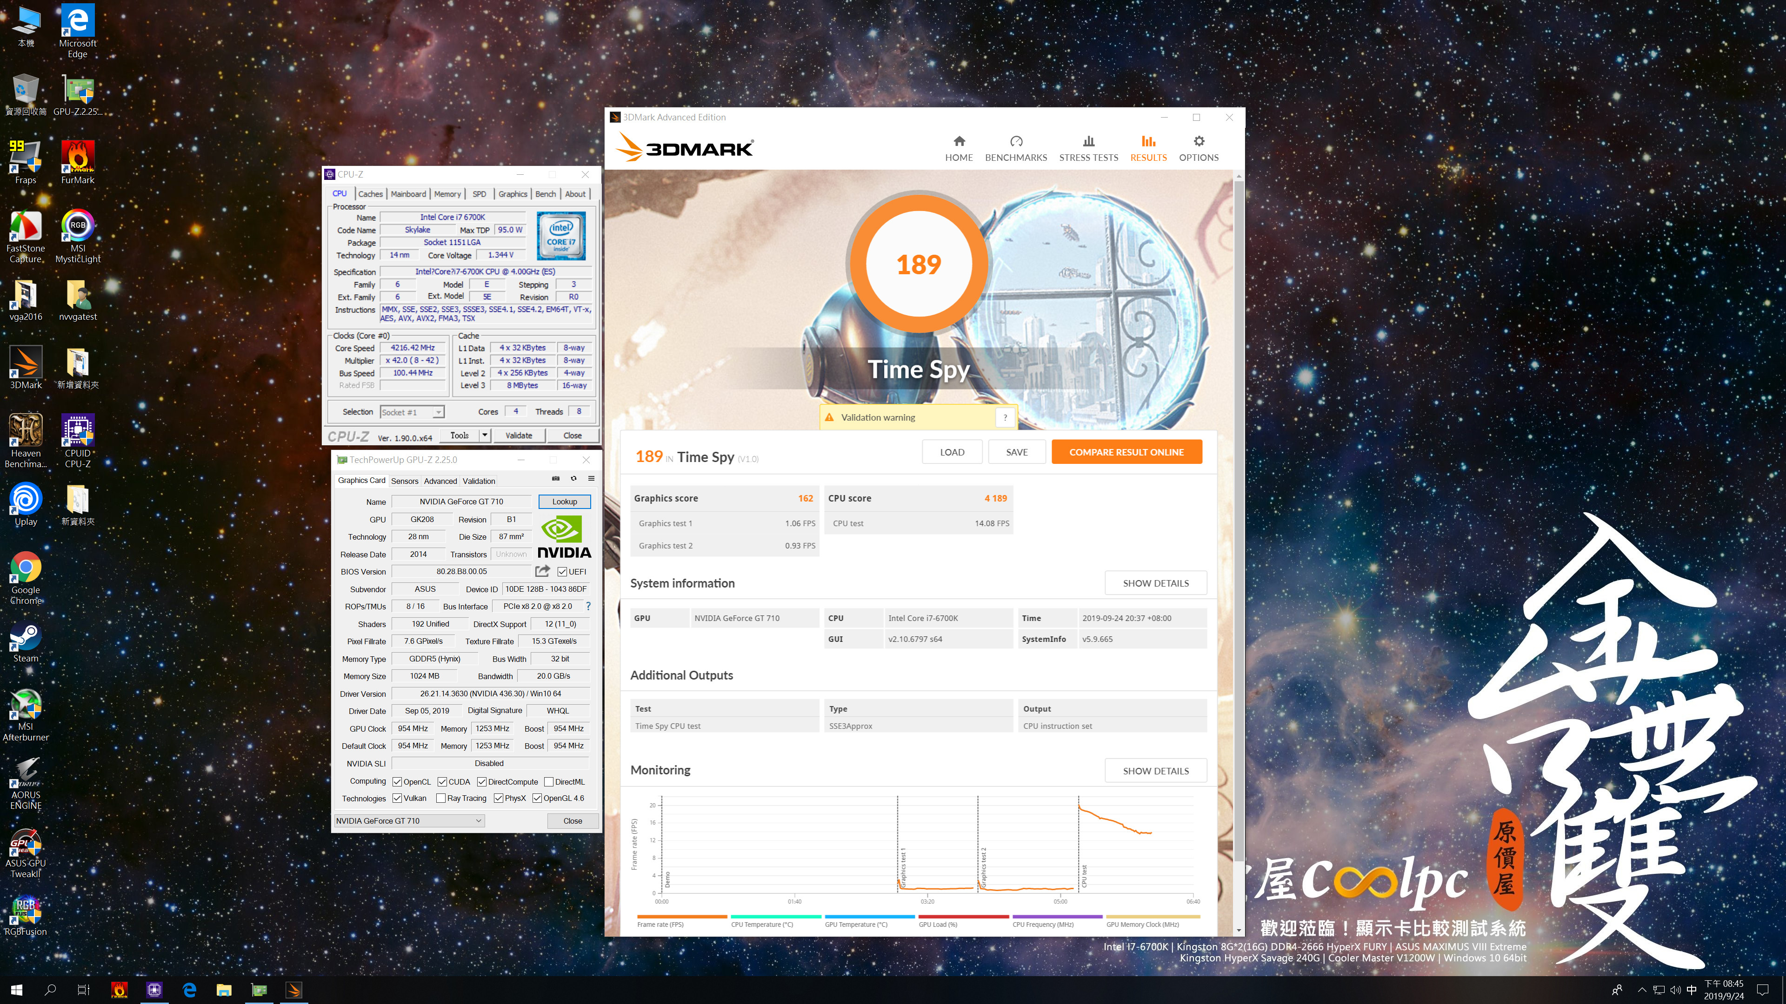Open the FurMark desktop icon
Image resolution: width=1786 pixels, height=1004 pixels.
click(x=78, y=162)
